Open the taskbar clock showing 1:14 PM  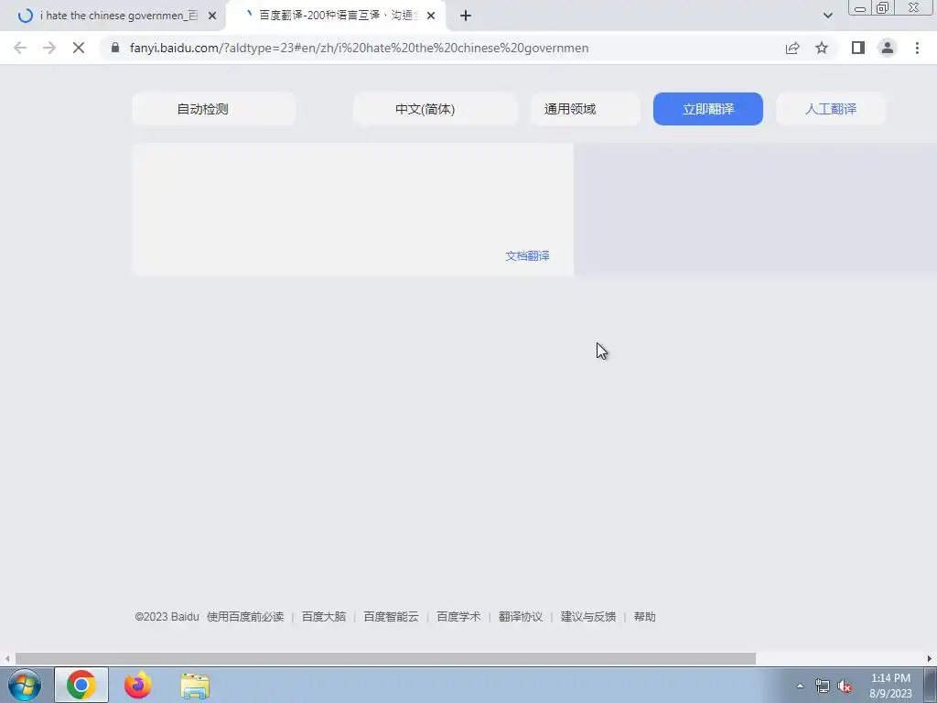(x=890, y=686)
